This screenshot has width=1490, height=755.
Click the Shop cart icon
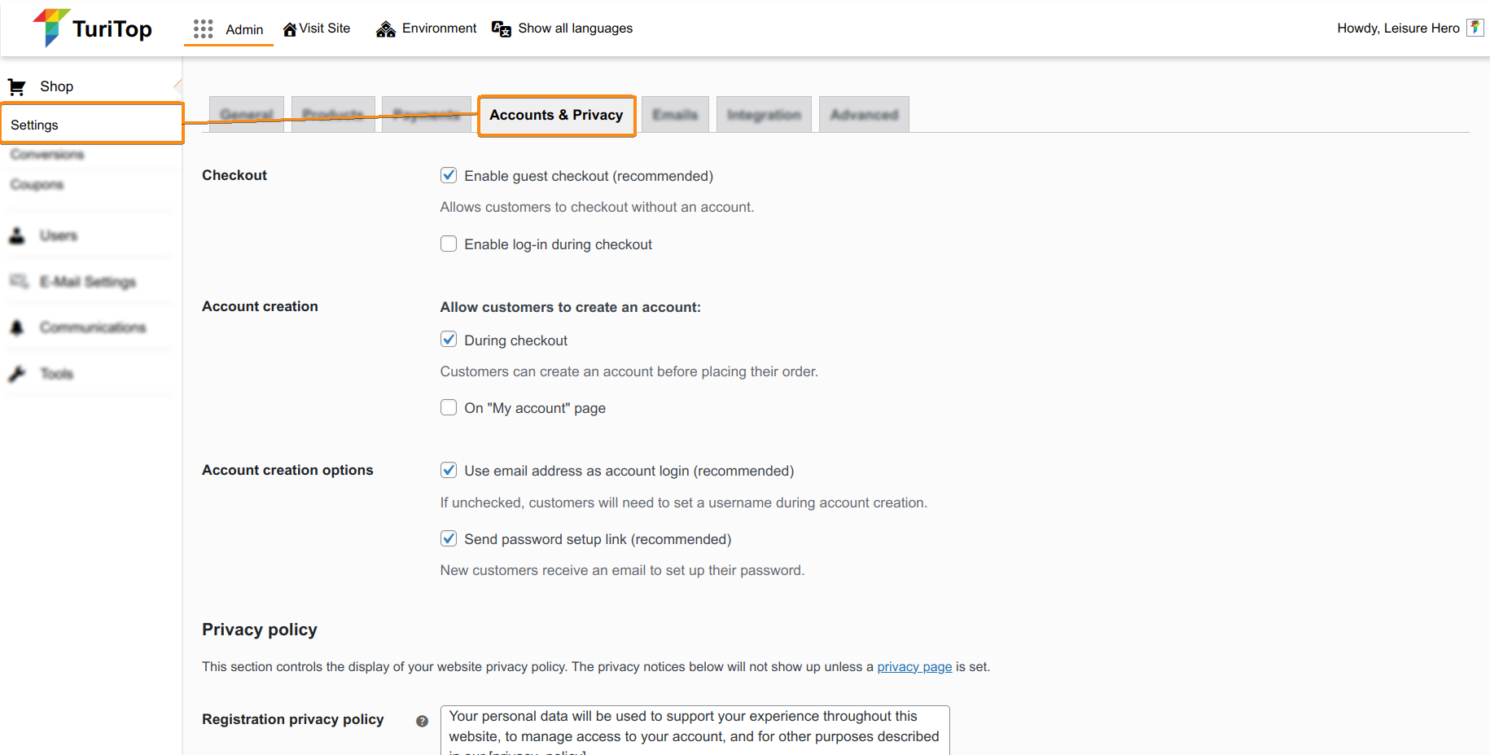tap(17, 86)
